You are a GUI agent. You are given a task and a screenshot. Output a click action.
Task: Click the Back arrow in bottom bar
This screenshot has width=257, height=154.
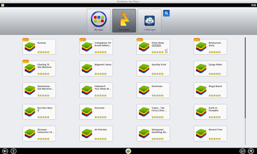[x=5, y=151]
